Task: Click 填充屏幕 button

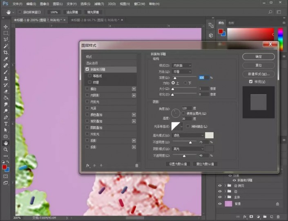Action: (93, 12)
